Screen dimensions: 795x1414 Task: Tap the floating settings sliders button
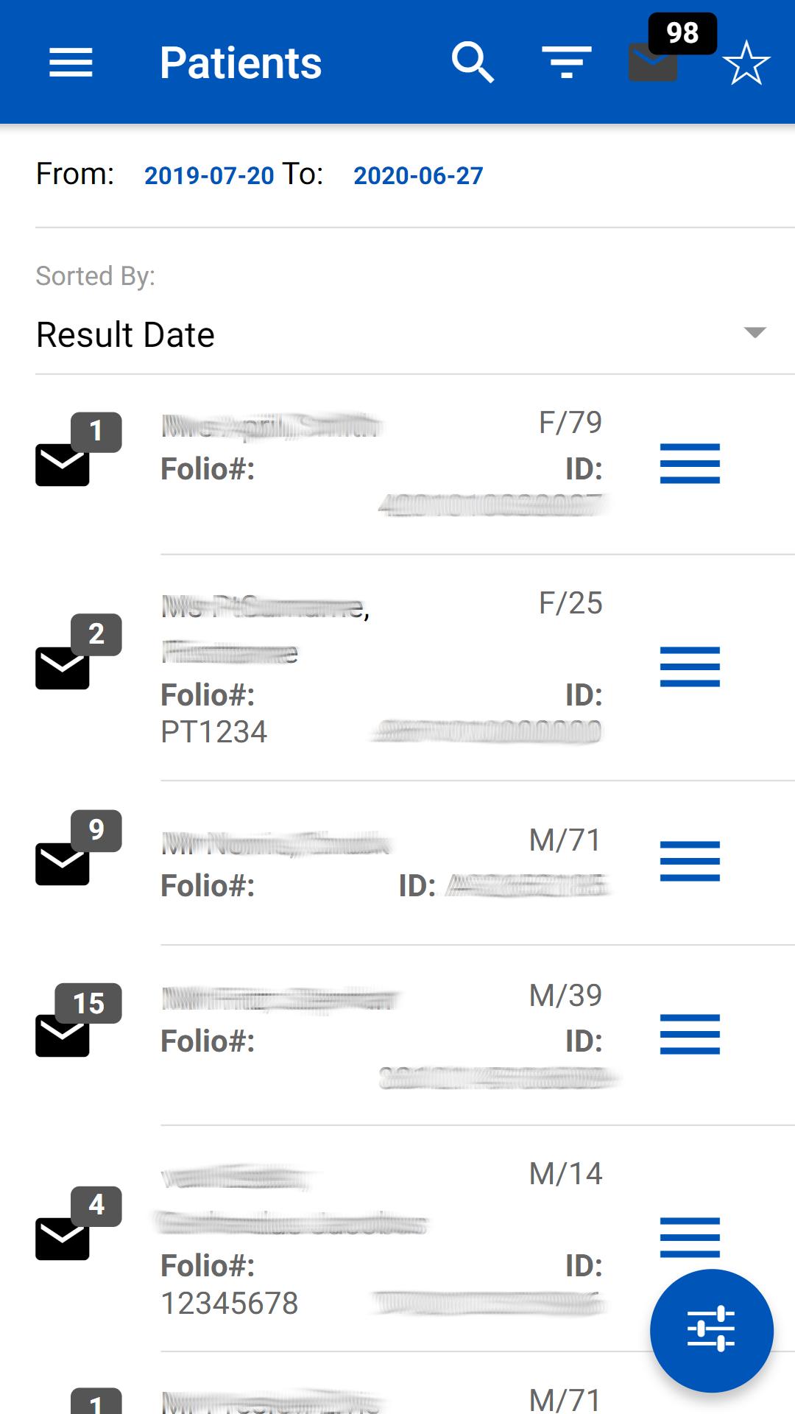point(712,1330)
